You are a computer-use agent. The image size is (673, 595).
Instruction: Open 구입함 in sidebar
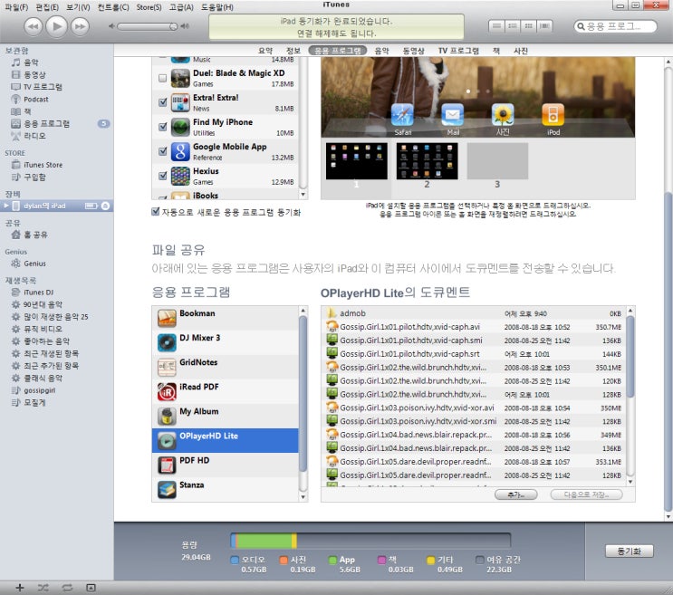pyautogui.click(x=34, y=178)
